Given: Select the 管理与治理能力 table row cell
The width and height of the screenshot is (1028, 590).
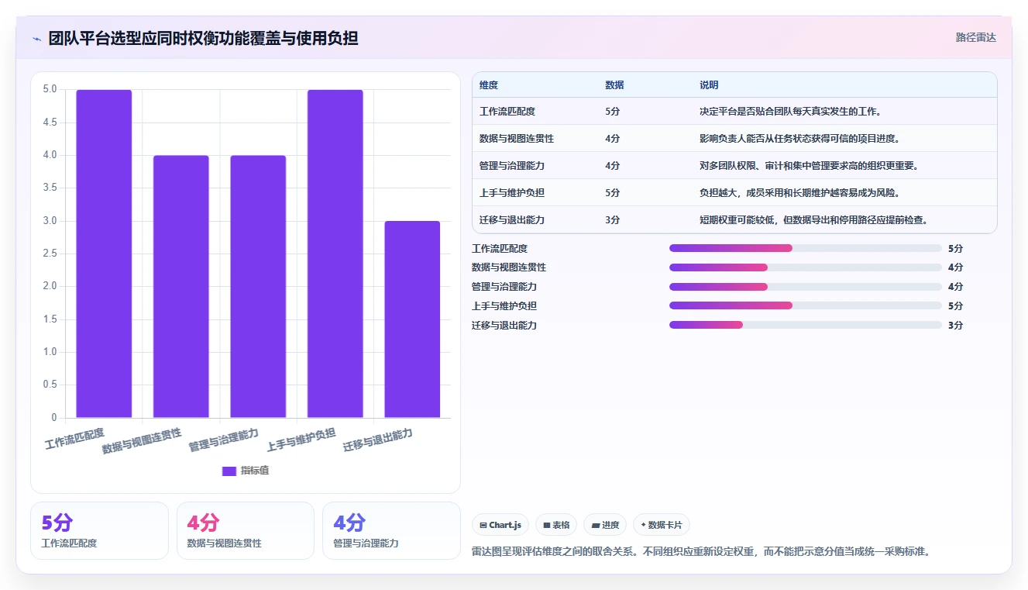Looking at the screenshot, I should pos(512,166).
